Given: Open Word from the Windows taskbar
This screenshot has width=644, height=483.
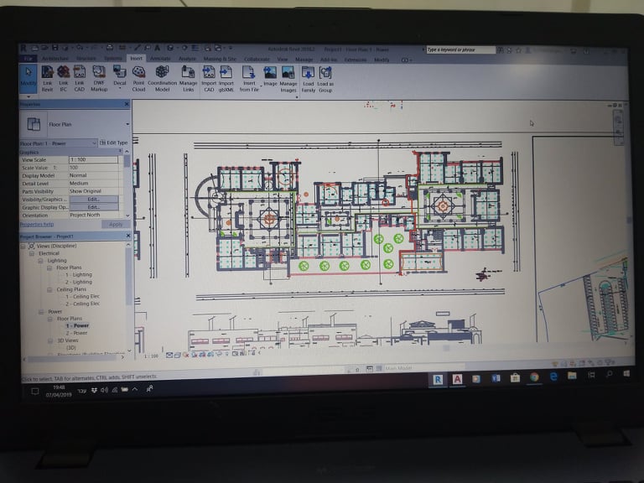Looking at the screenshot, I should coord(496,378).
